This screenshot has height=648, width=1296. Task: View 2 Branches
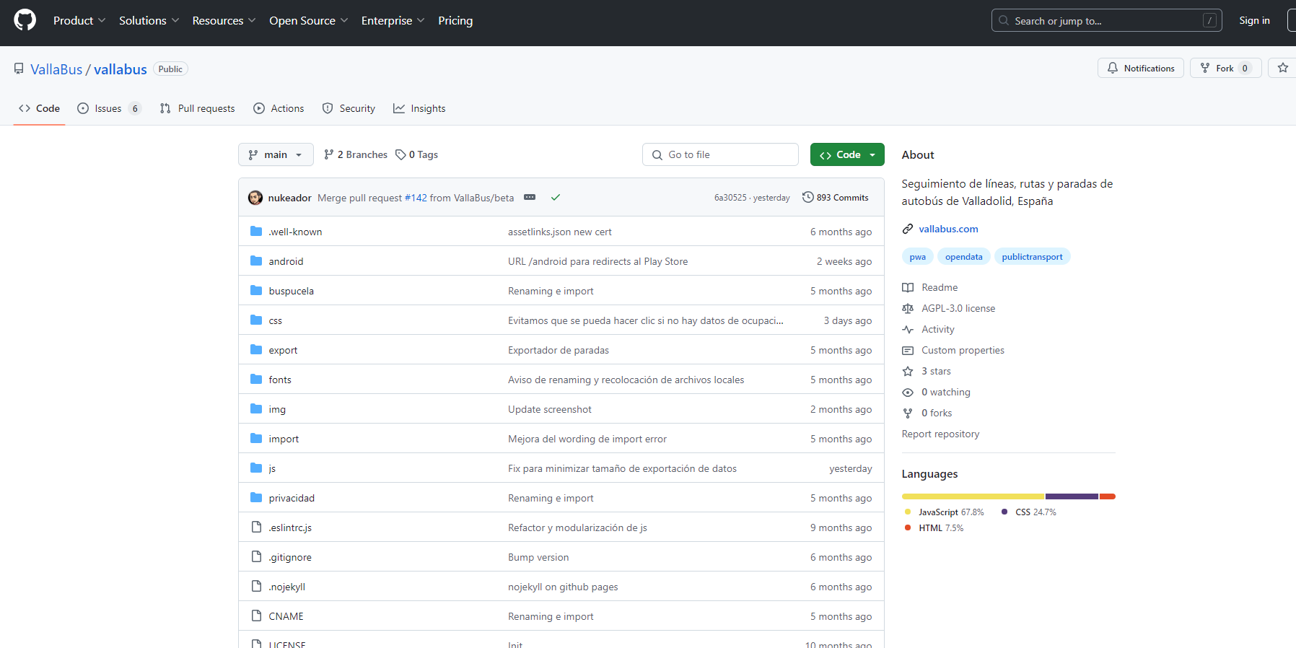pos(356,154)
